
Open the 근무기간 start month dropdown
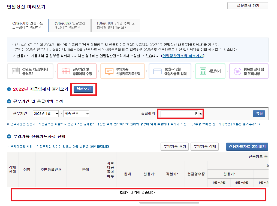pyautogui.click(x=45, y=114)
